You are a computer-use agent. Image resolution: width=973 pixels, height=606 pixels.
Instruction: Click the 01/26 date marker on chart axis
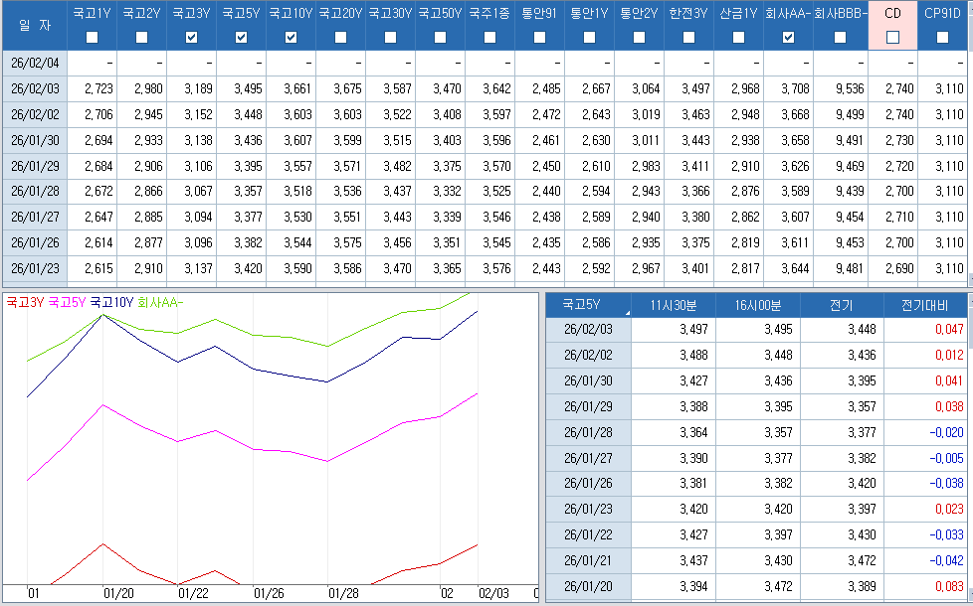click(x=269, y=593)
